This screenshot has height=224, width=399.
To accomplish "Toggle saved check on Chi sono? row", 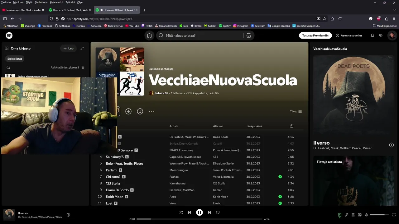I will tap(280, 177).
